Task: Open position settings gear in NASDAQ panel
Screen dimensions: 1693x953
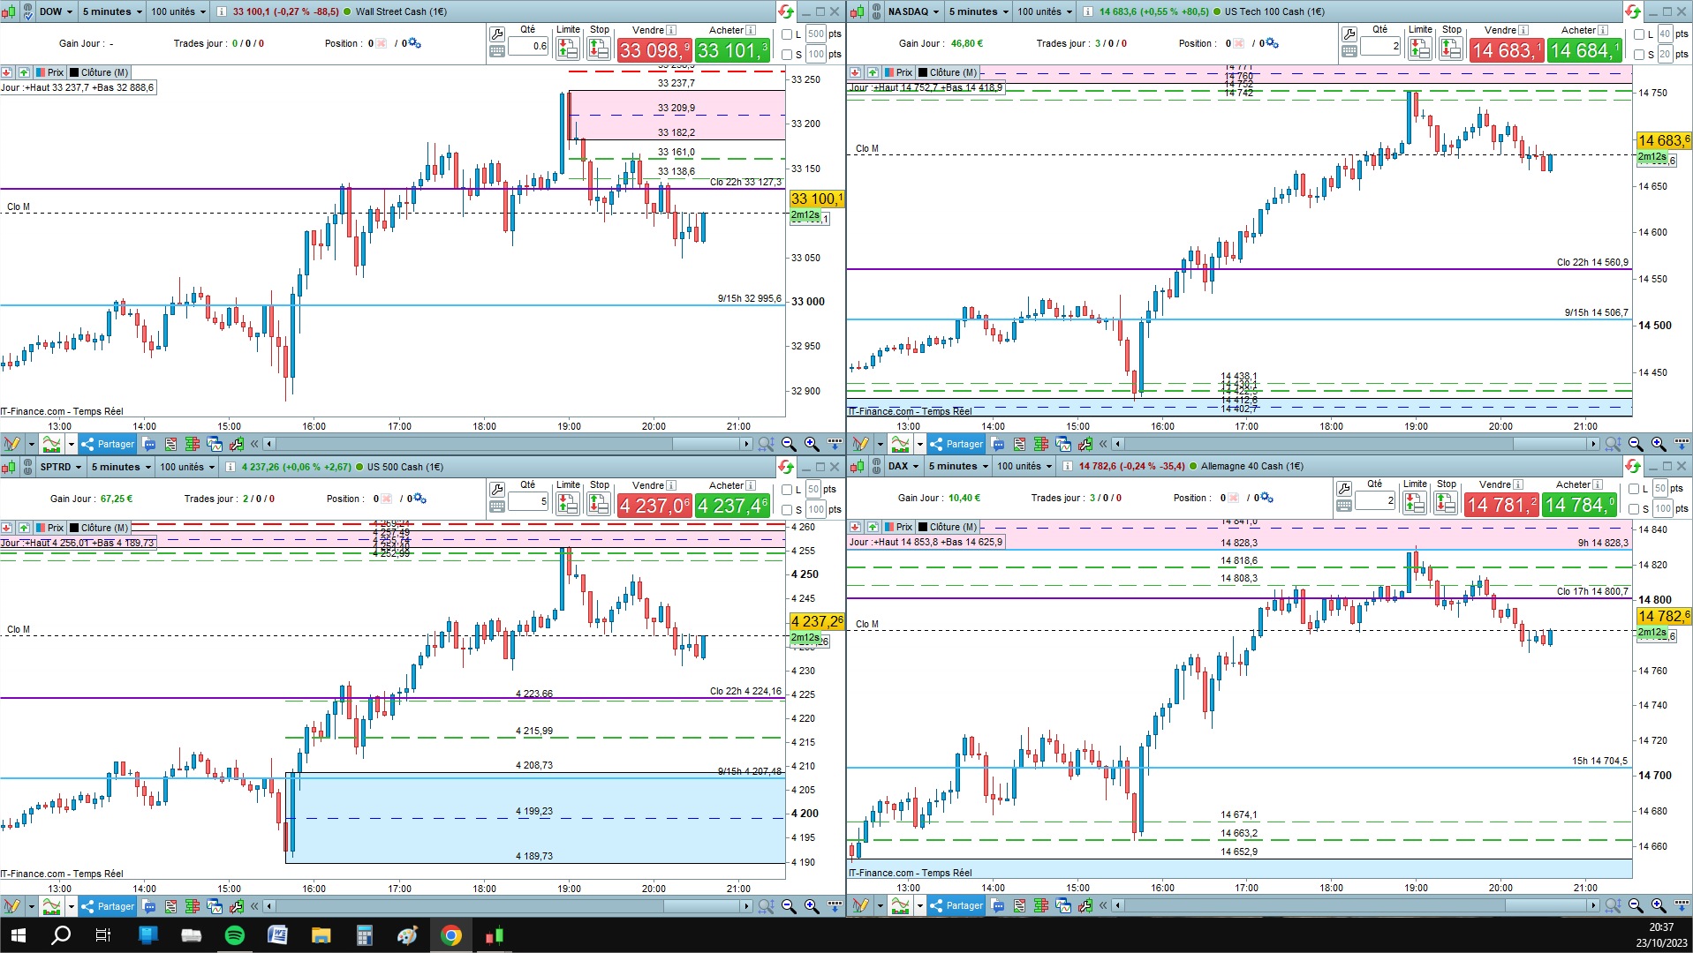Action: click(x=1270, y=43)
